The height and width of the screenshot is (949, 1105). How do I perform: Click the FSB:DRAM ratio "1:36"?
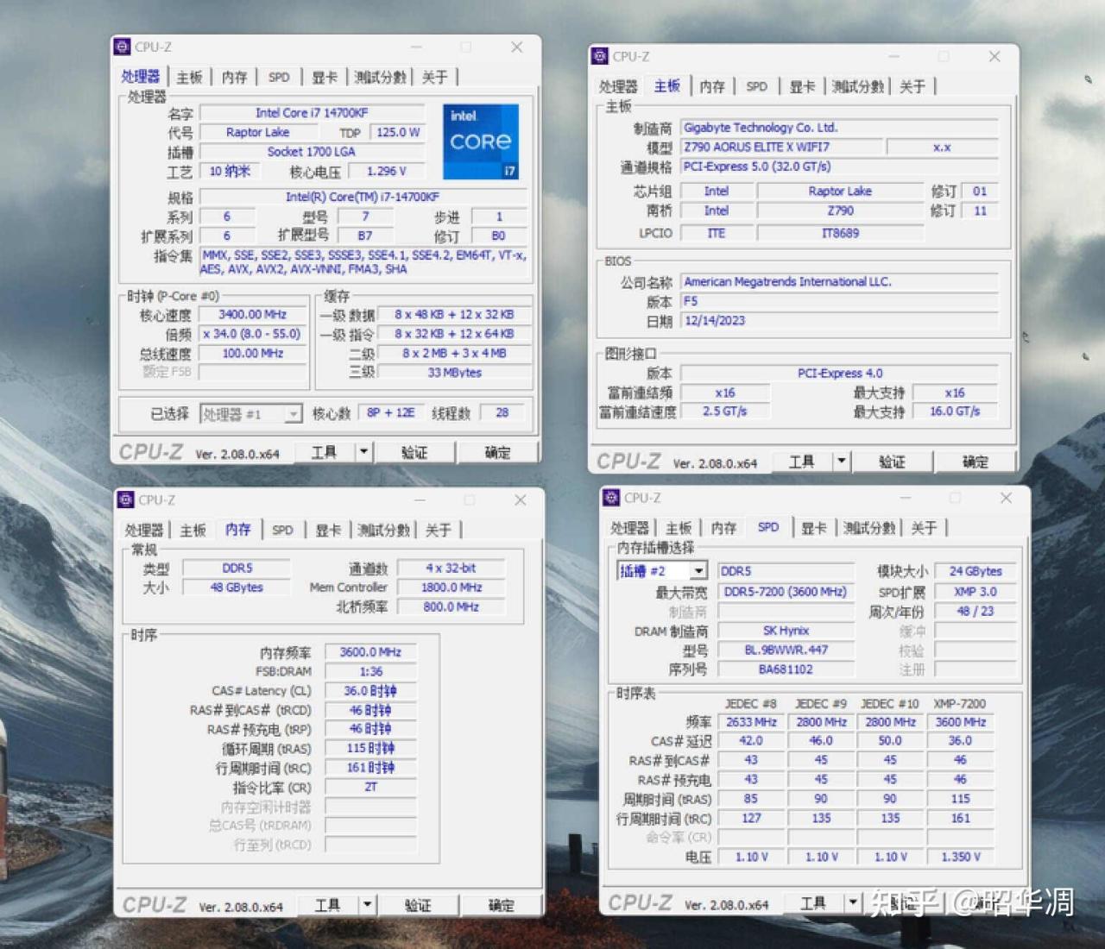(370, 671)
